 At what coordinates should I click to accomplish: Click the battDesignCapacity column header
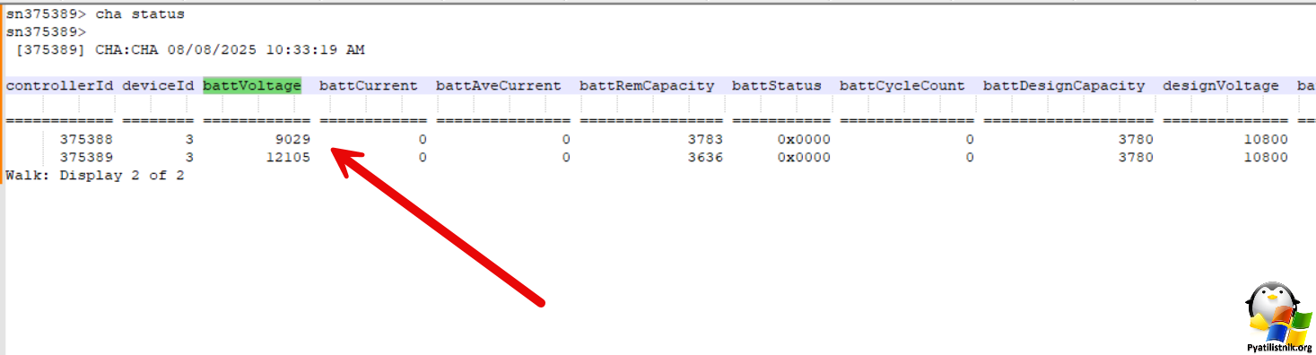pos(1064,86)
